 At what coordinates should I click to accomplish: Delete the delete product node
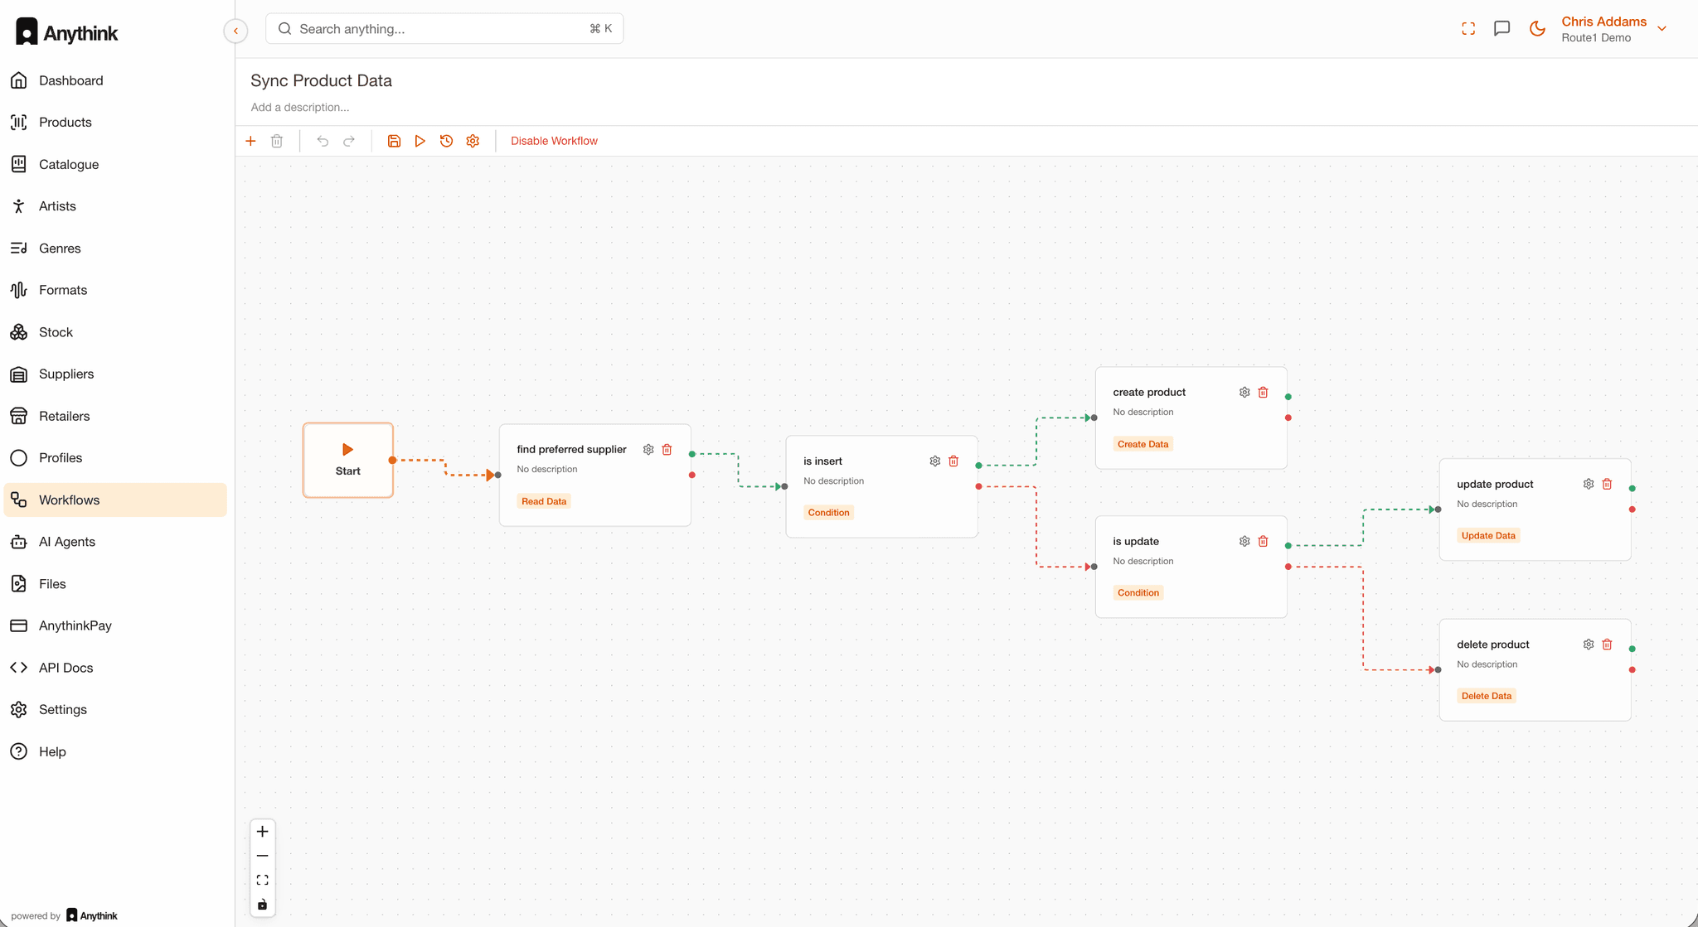pyautogui.click(x=1607, y=645)
